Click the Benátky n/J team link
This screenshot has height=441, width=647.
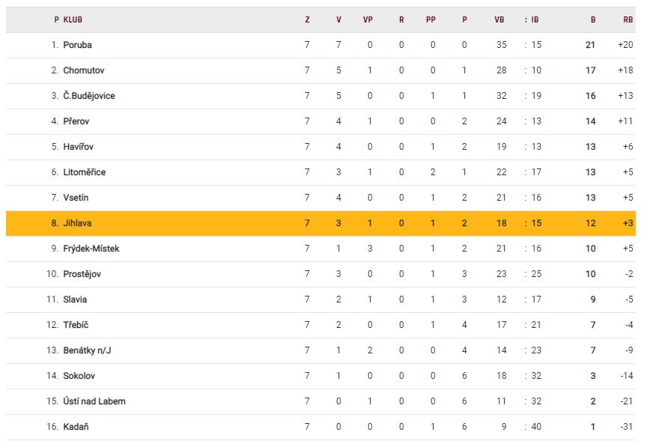(87, 350)
